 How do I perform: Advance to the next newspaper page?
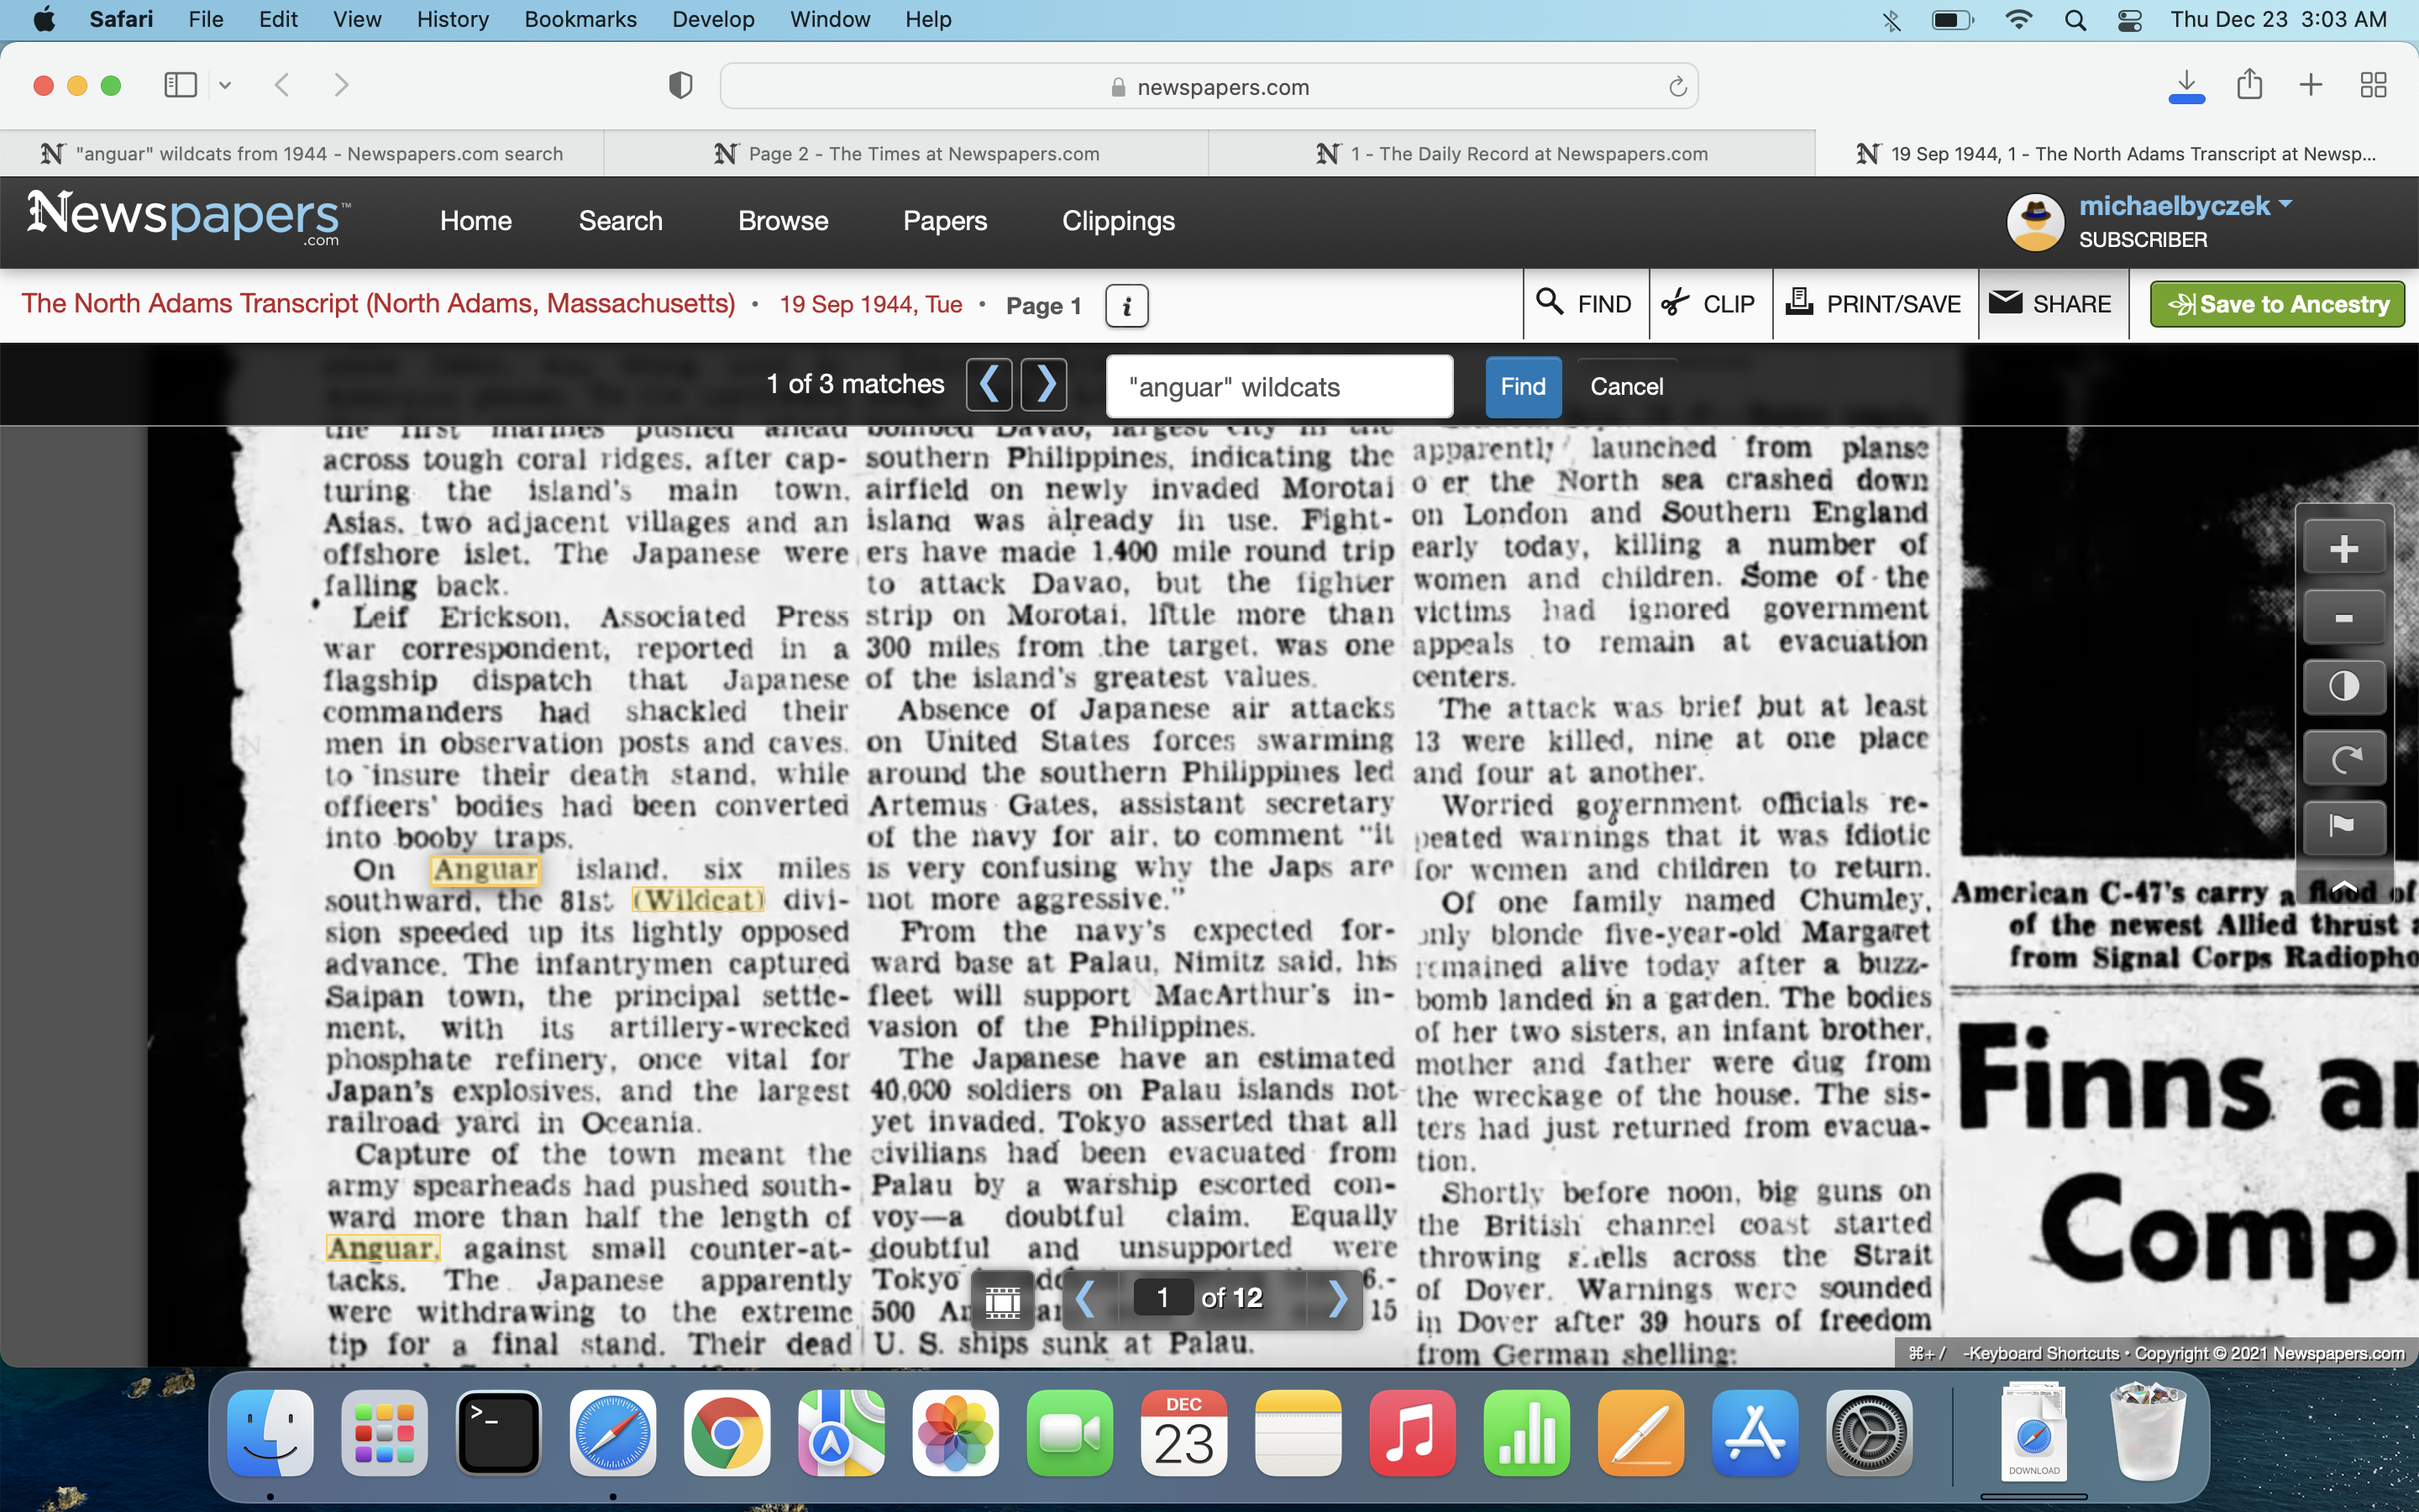pos(1336,1299)
